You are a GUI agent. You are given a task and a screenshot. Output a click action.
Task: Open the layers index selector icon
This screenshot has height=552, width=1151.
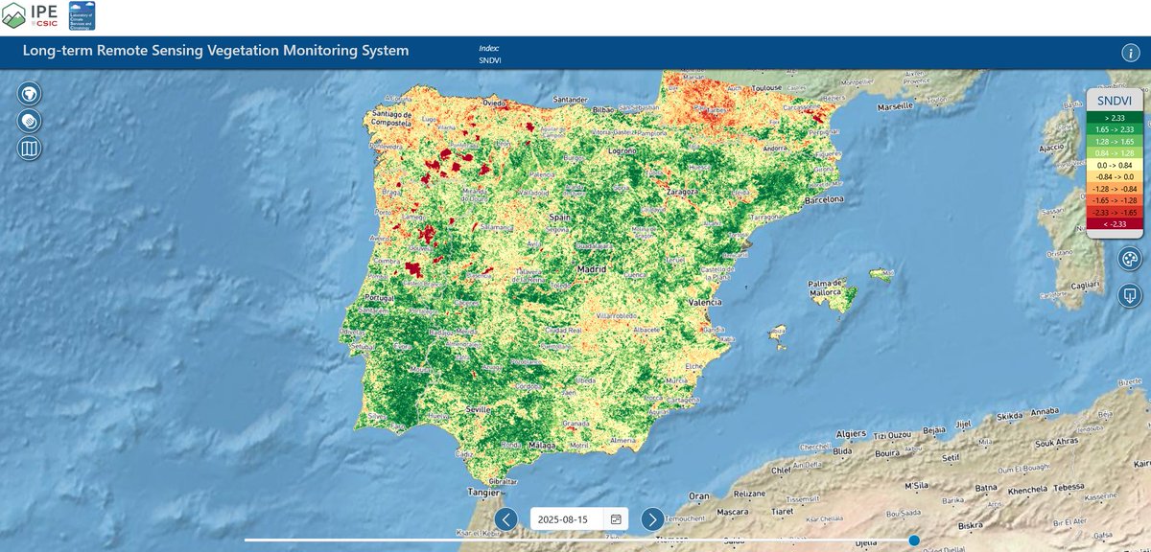(x=31, y=122)
